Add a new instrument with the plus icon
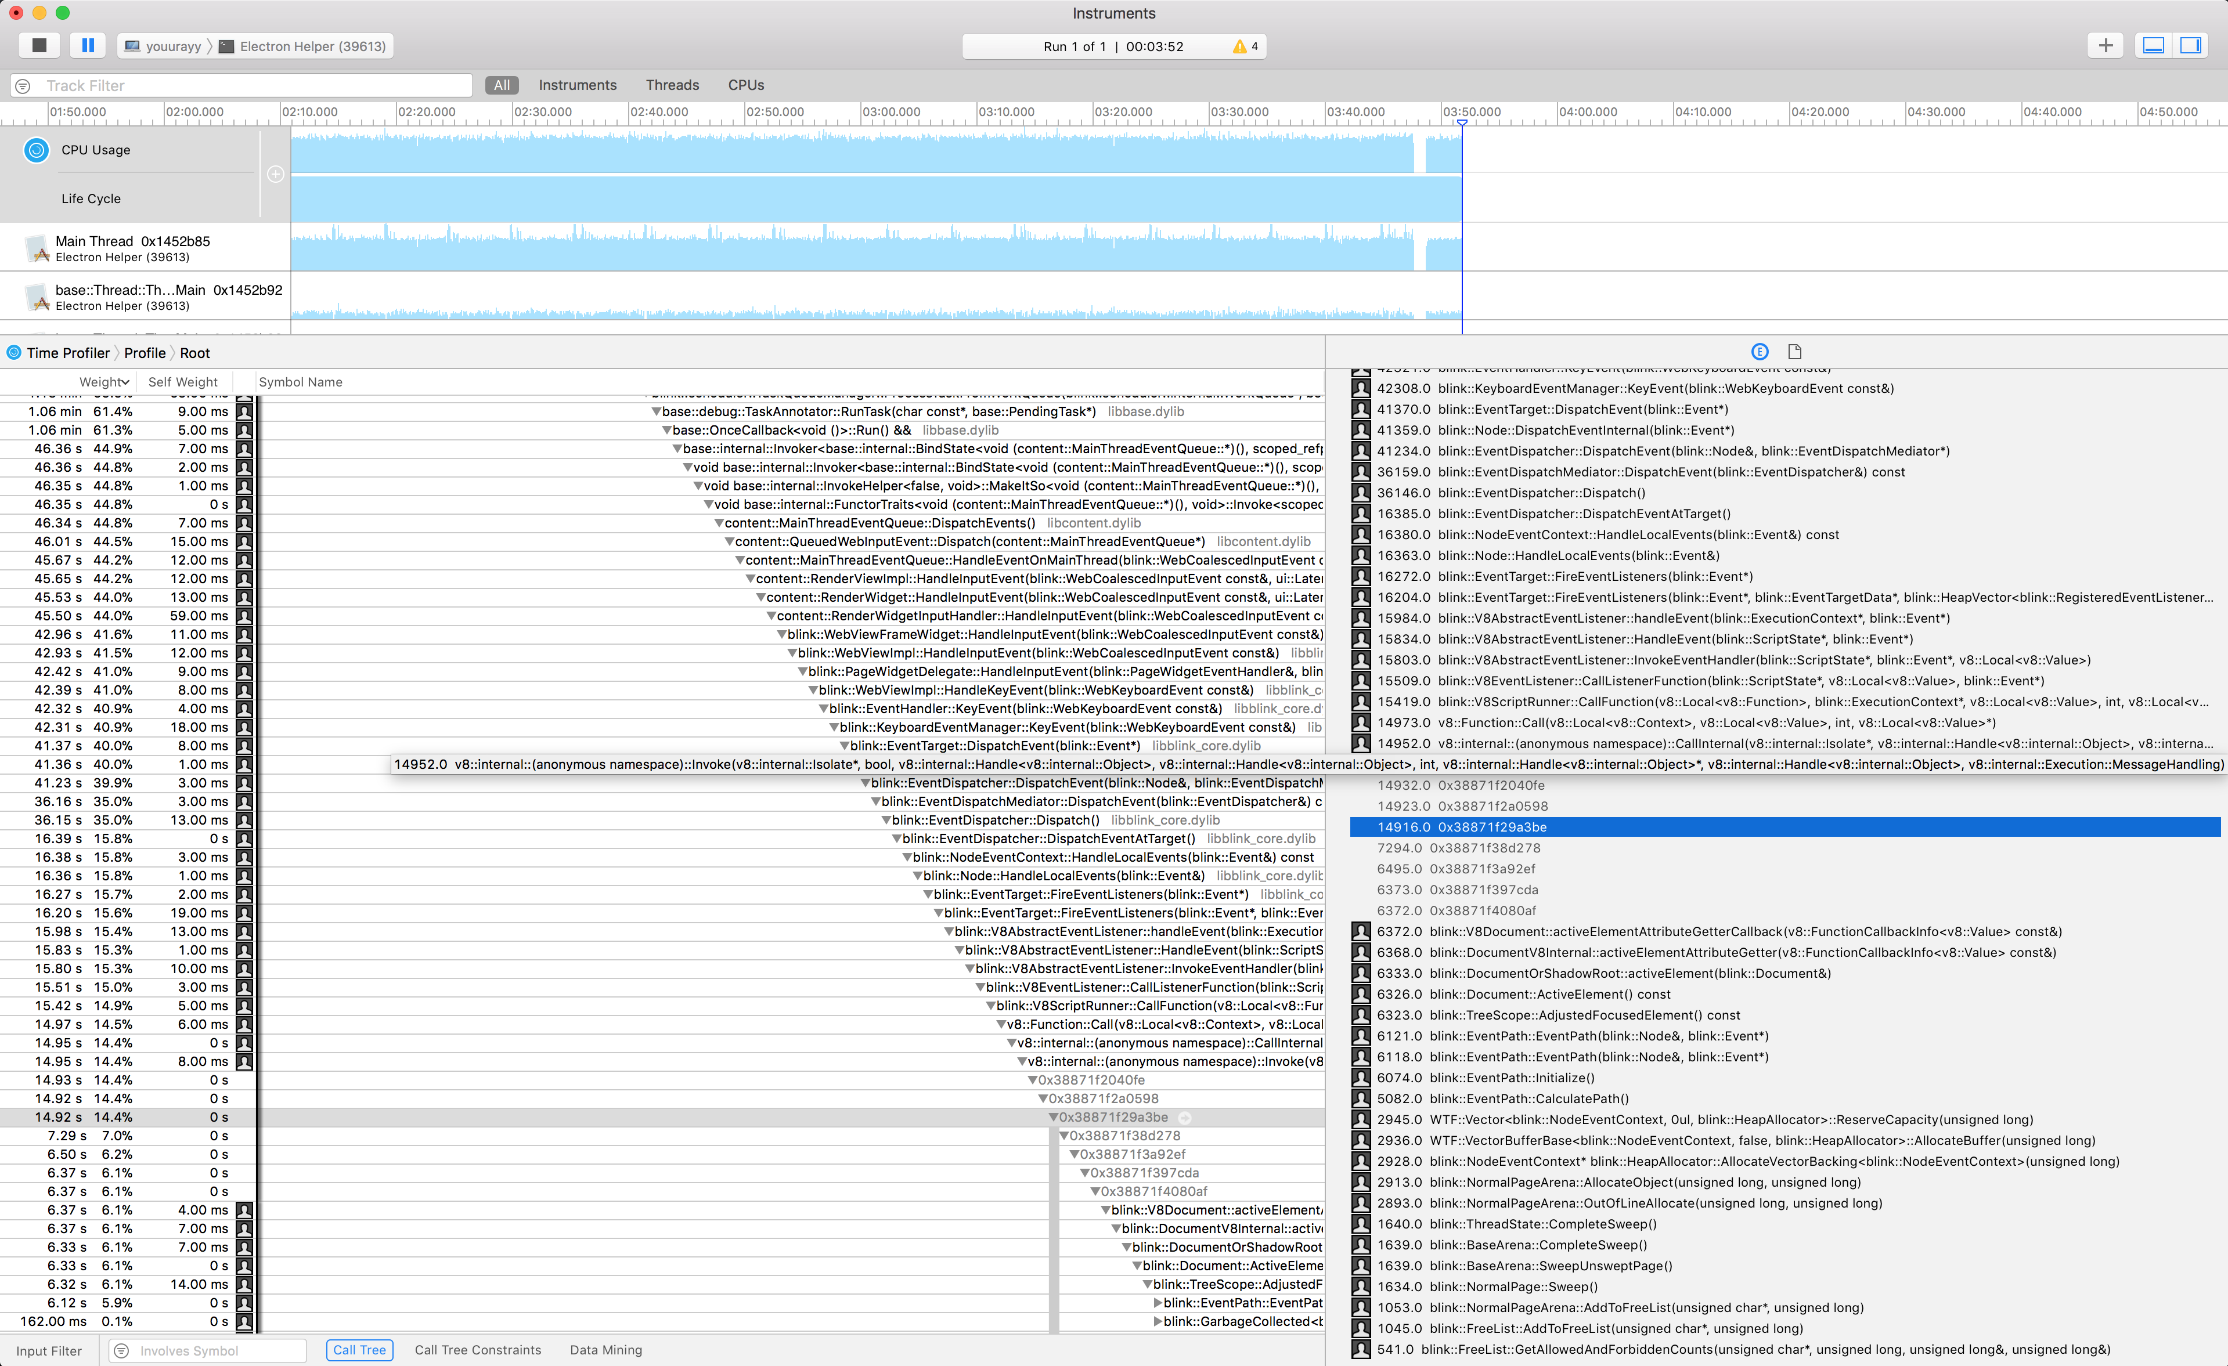 click(x=2106, y=45)
